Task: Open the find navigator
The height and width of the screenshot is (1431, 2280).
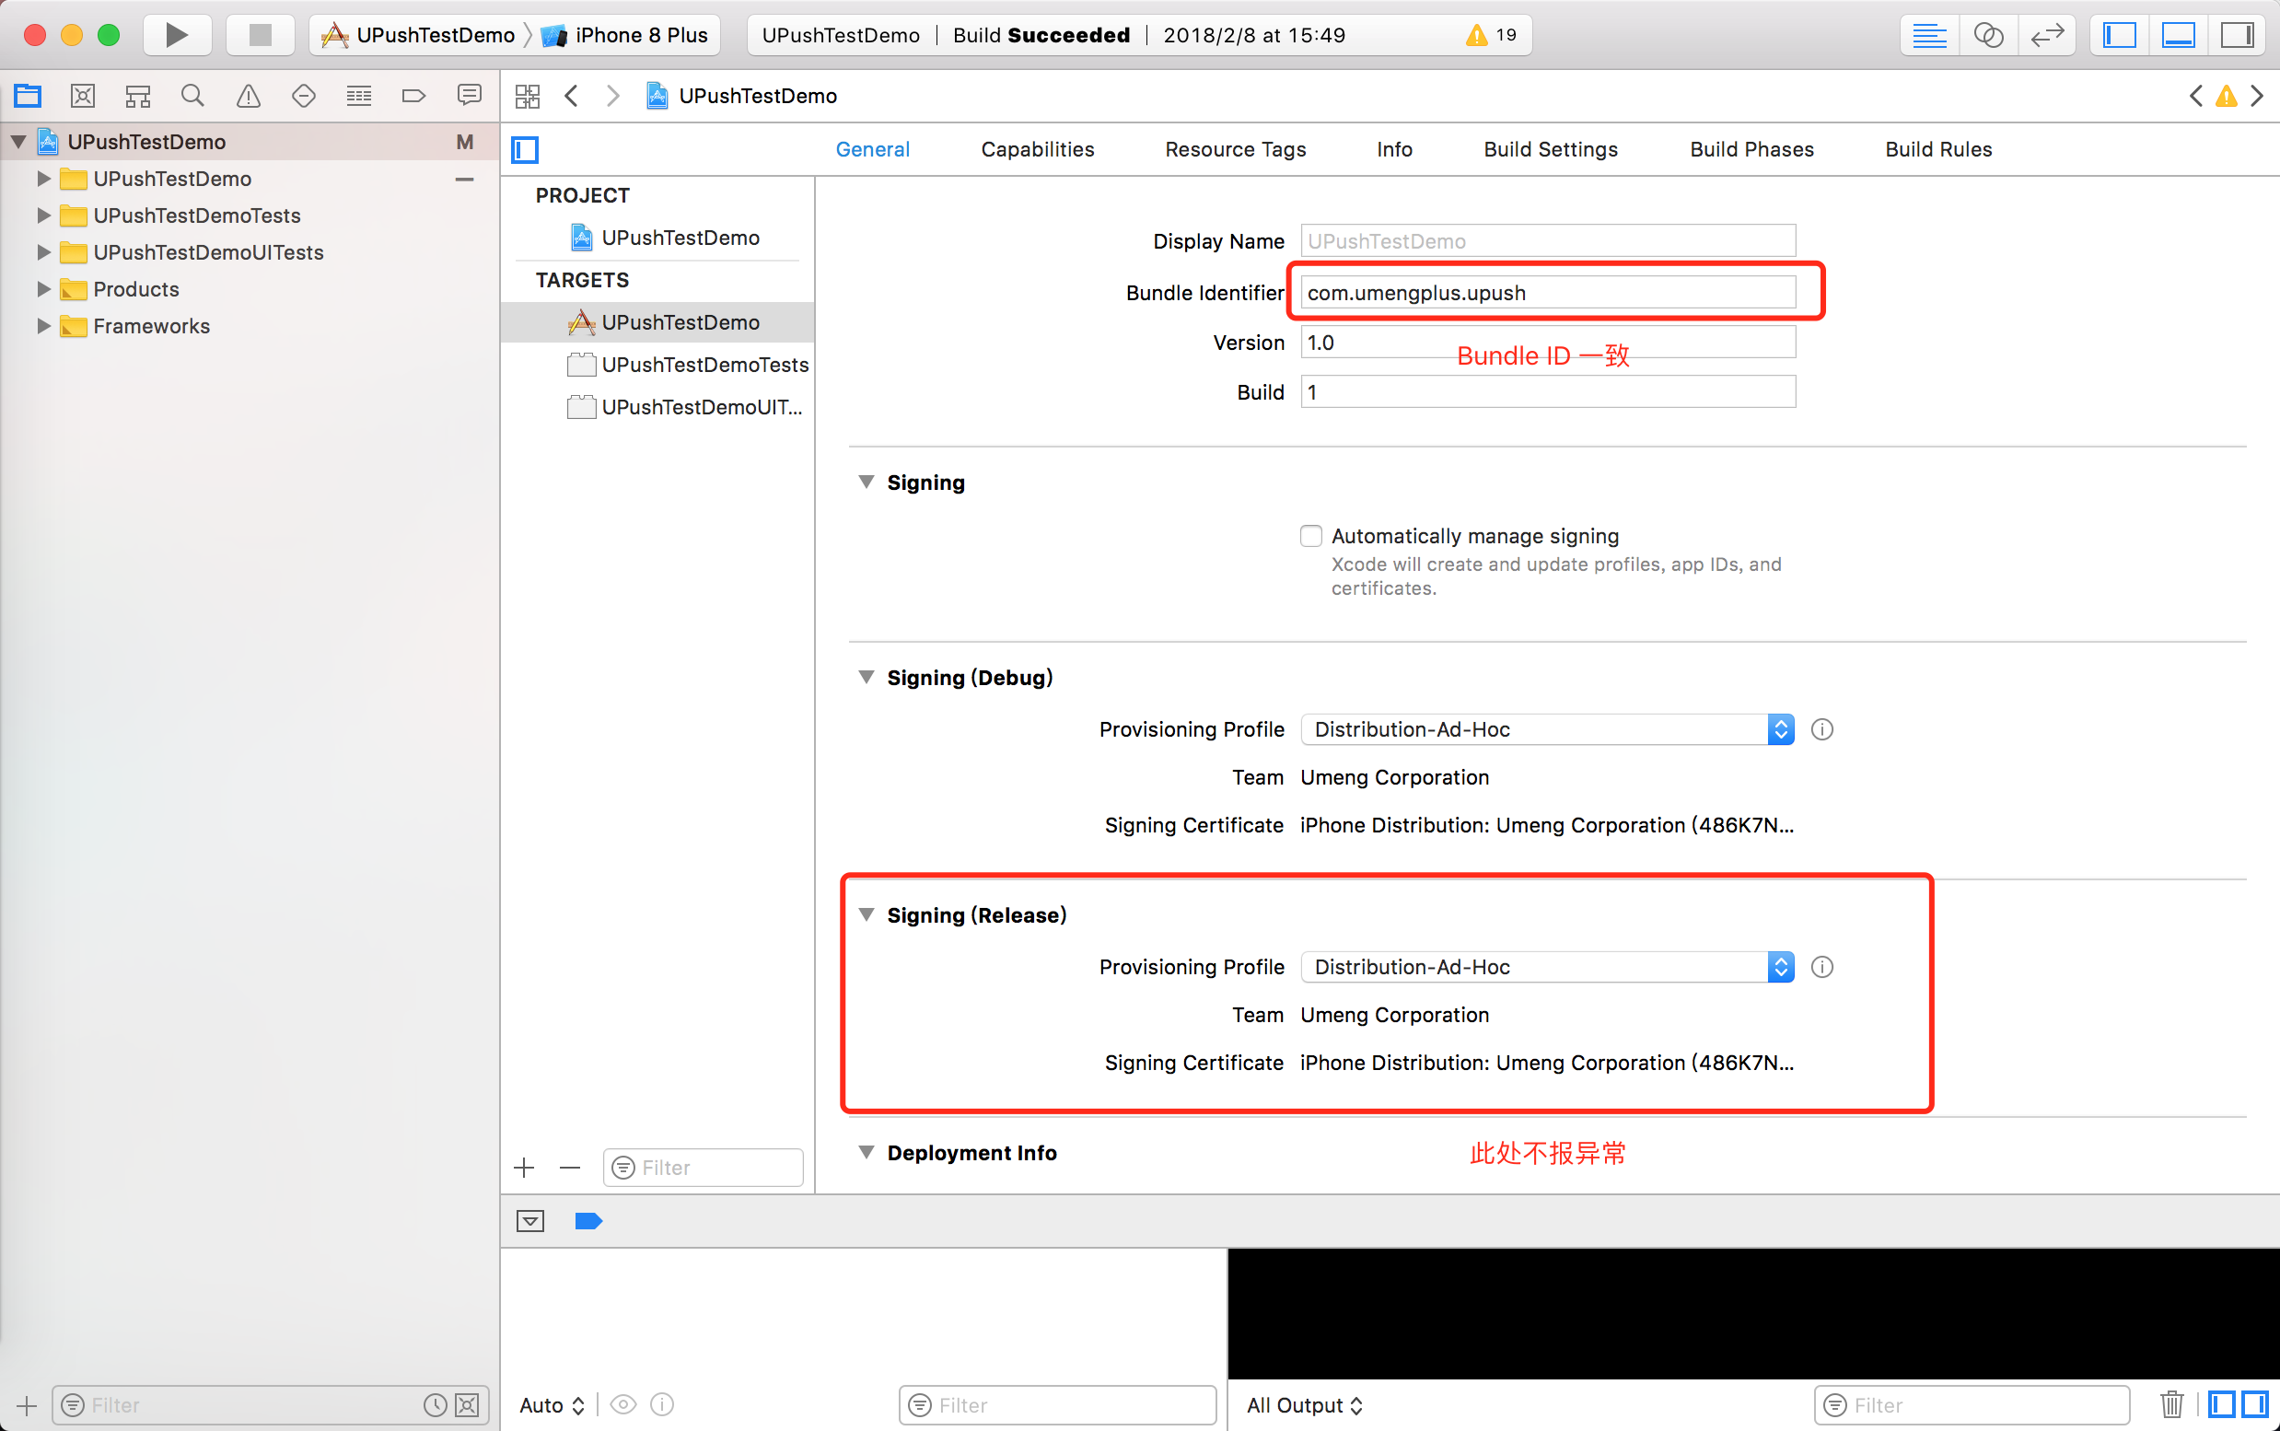Action: coord(193,96)
